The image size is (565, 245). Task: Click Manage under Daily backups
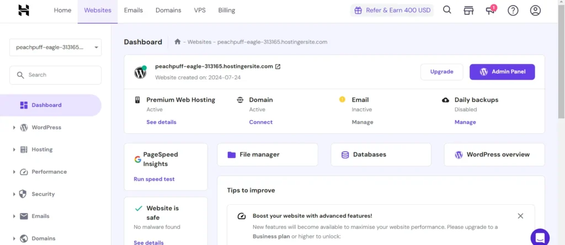[465, 122]
